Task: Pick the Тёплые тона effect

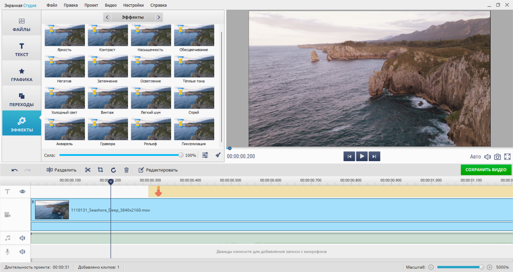Action: 194,67
